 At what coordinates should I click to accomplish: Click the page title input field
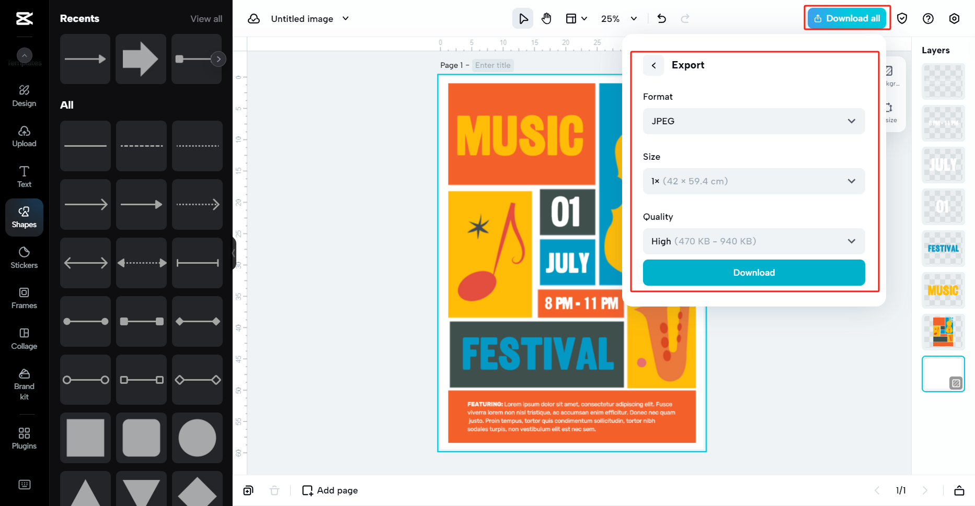click(x=493, y=65)
